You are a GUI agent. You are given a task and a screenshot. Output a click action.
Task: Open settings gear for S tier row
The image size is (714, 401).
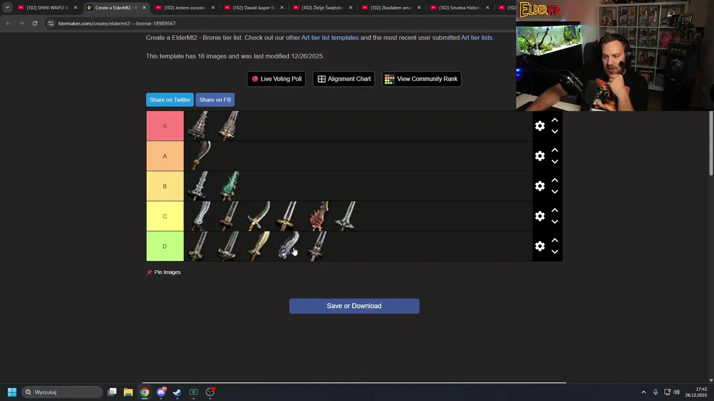point(539,126)
